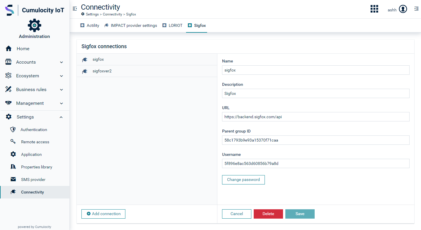Click the Connectivity breadcrumb link

click(113, 14)
